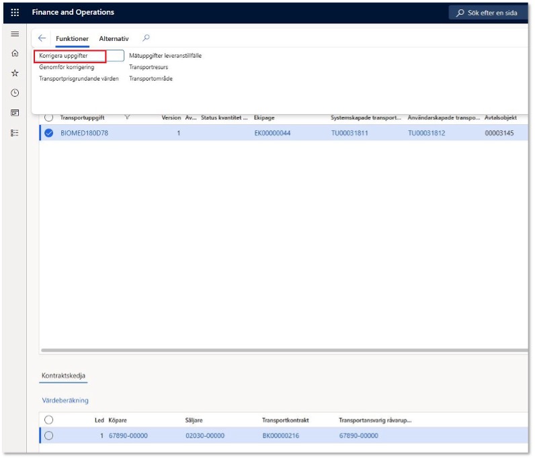535x459 pixels.
Task: Click the Sök efter en sida search box
Action: click(x=488, y=13)
